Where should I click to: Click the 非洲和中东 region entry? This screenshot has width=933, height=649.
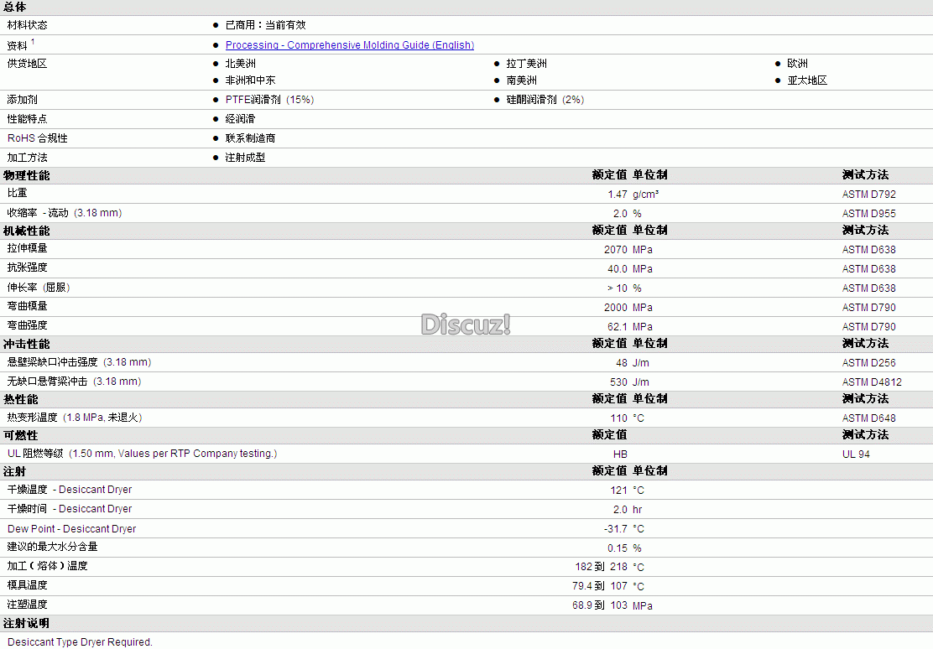click(251, 80)
